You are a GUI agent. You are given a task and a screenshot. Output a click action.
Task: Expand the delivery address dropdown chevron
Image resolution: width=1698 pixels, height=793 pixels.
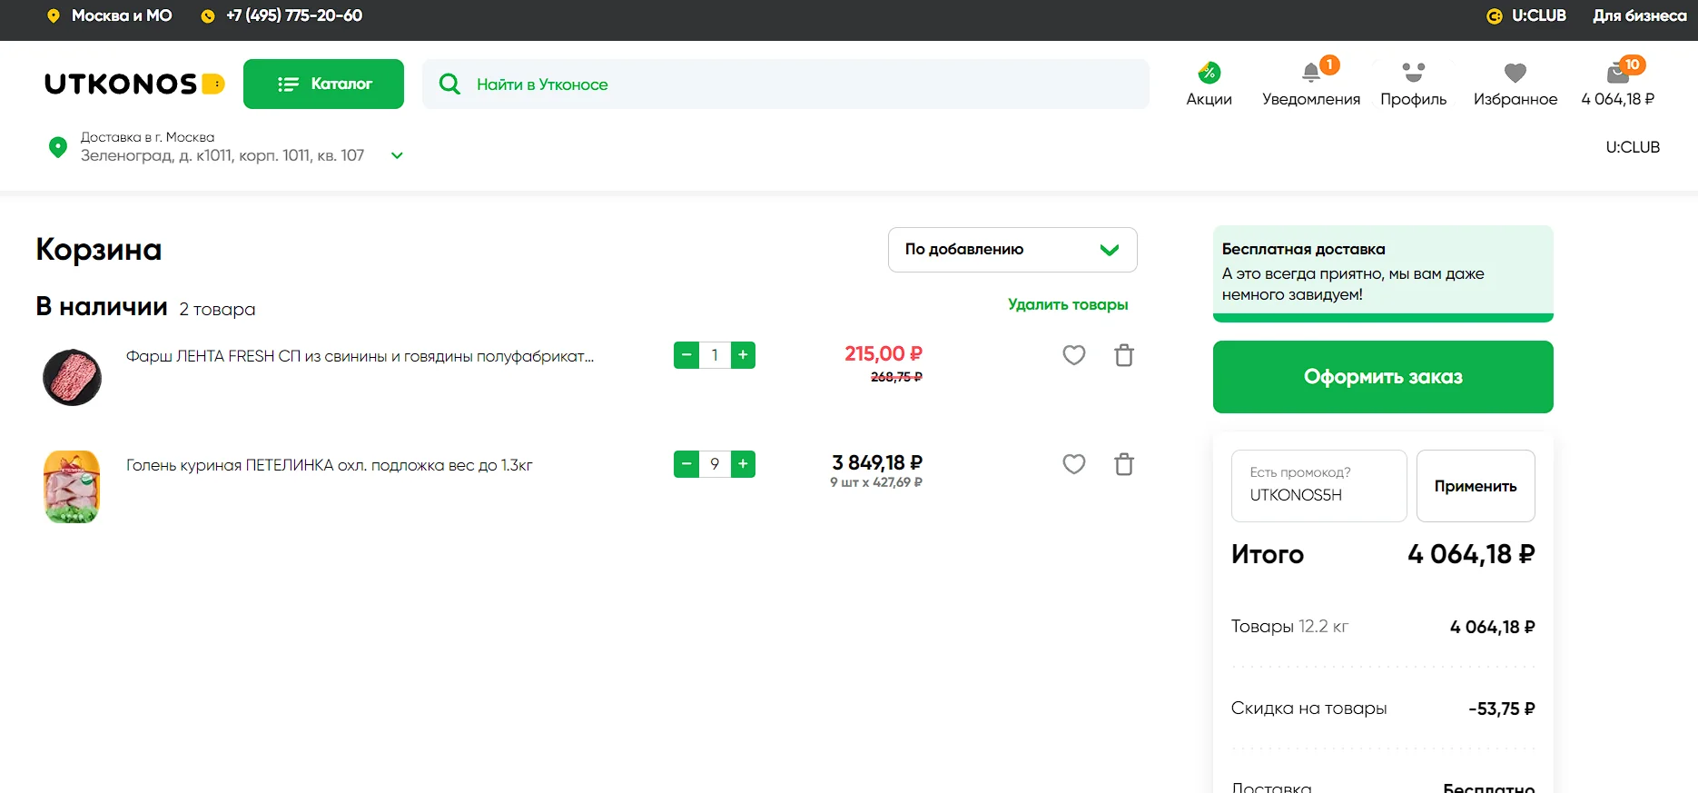point(397,155)
